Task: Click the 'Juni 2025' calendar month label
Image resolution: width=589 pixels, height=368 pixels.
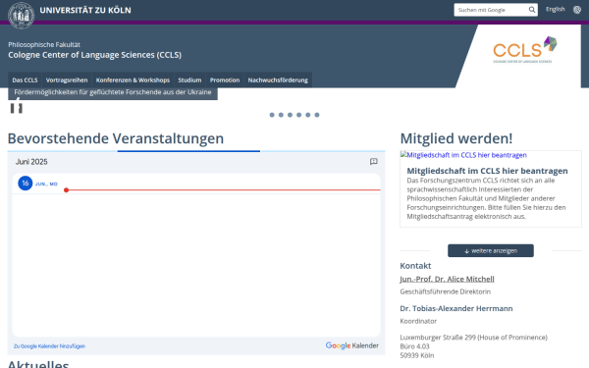Action: (x=31, y=162)
